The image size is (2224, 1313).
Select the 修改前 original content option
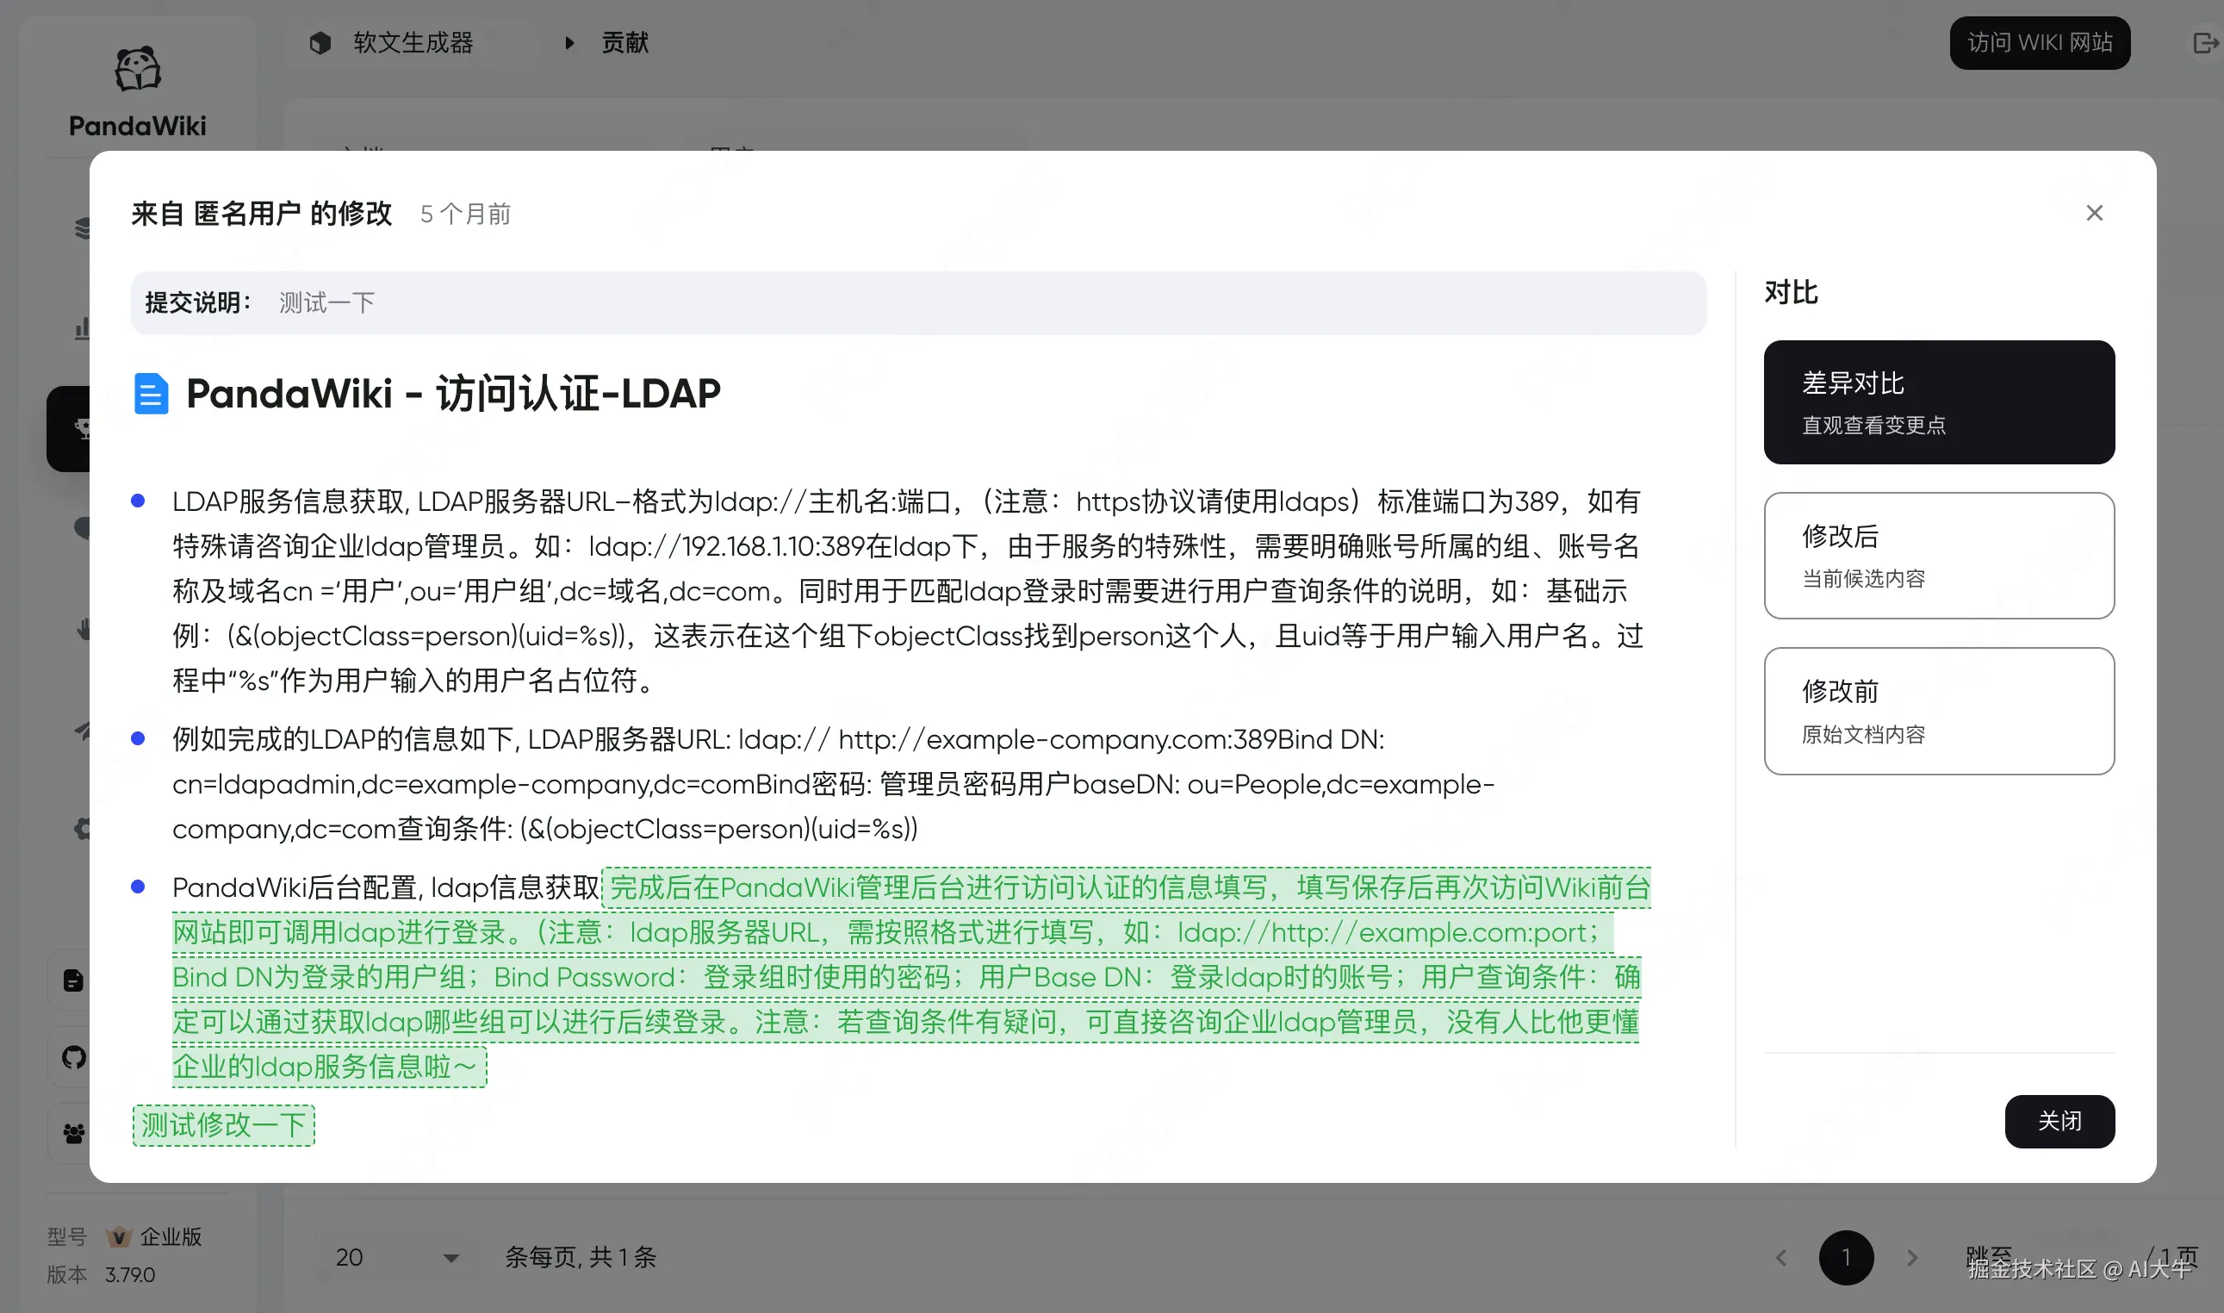1938,712
